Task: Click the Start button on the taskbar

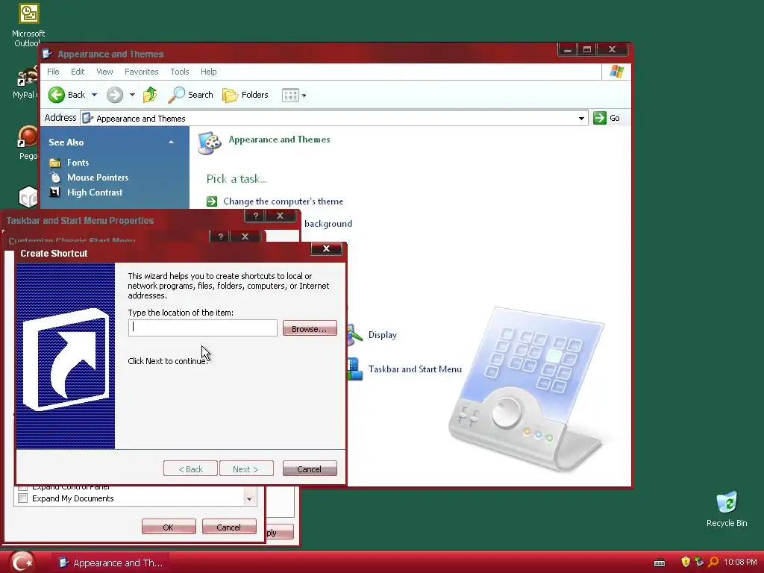Action: click(22, 562)
